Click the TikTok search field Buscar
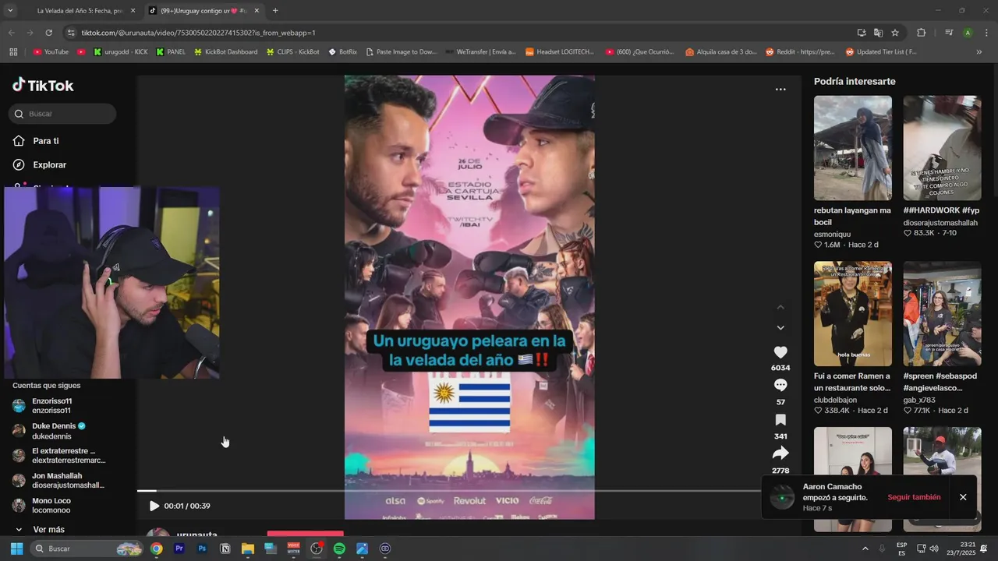Viewport: 998px width, 561px height. point(62,114)
